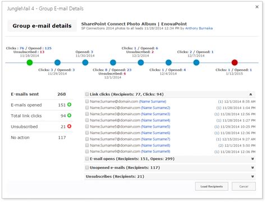This screenshot has width=266, height=202.
Task: Click the Cancel button
Action: click(x=244, y=186)
